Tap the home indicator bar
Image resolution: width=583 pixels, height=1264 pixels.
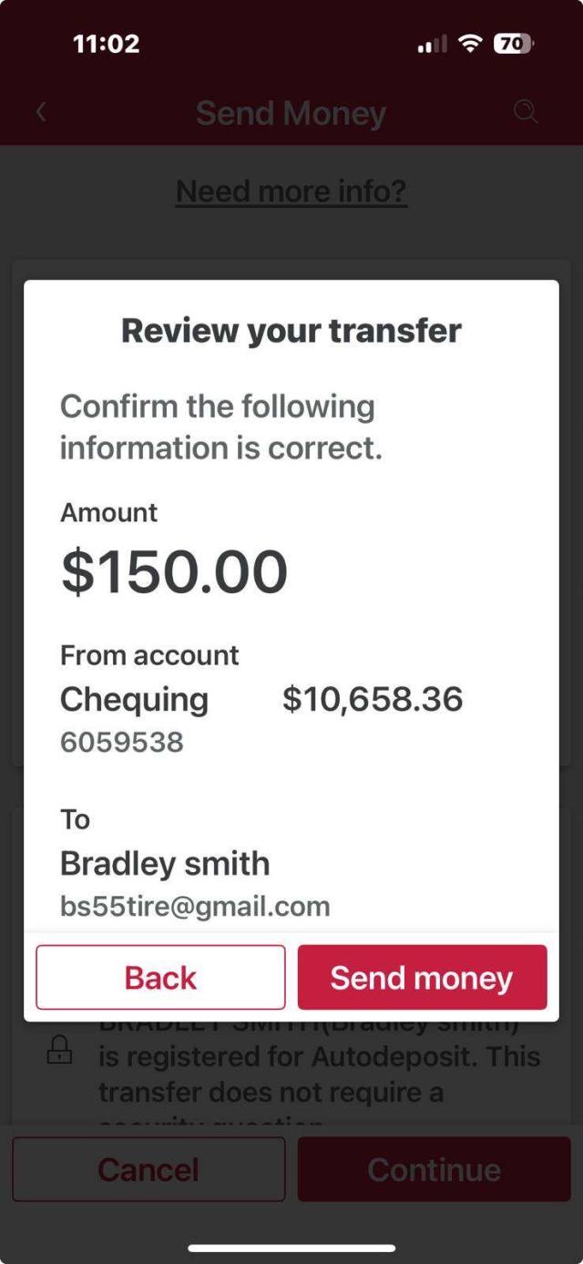coord(291,1248)
